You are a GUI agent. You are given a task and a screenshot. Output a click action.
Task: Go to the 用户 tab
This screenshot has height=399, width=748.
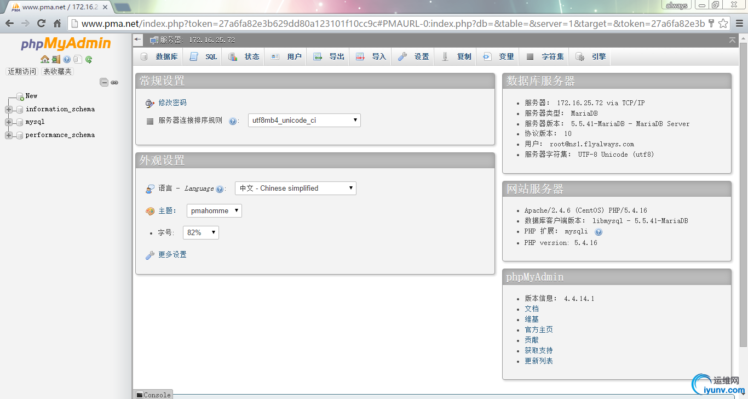286,56
